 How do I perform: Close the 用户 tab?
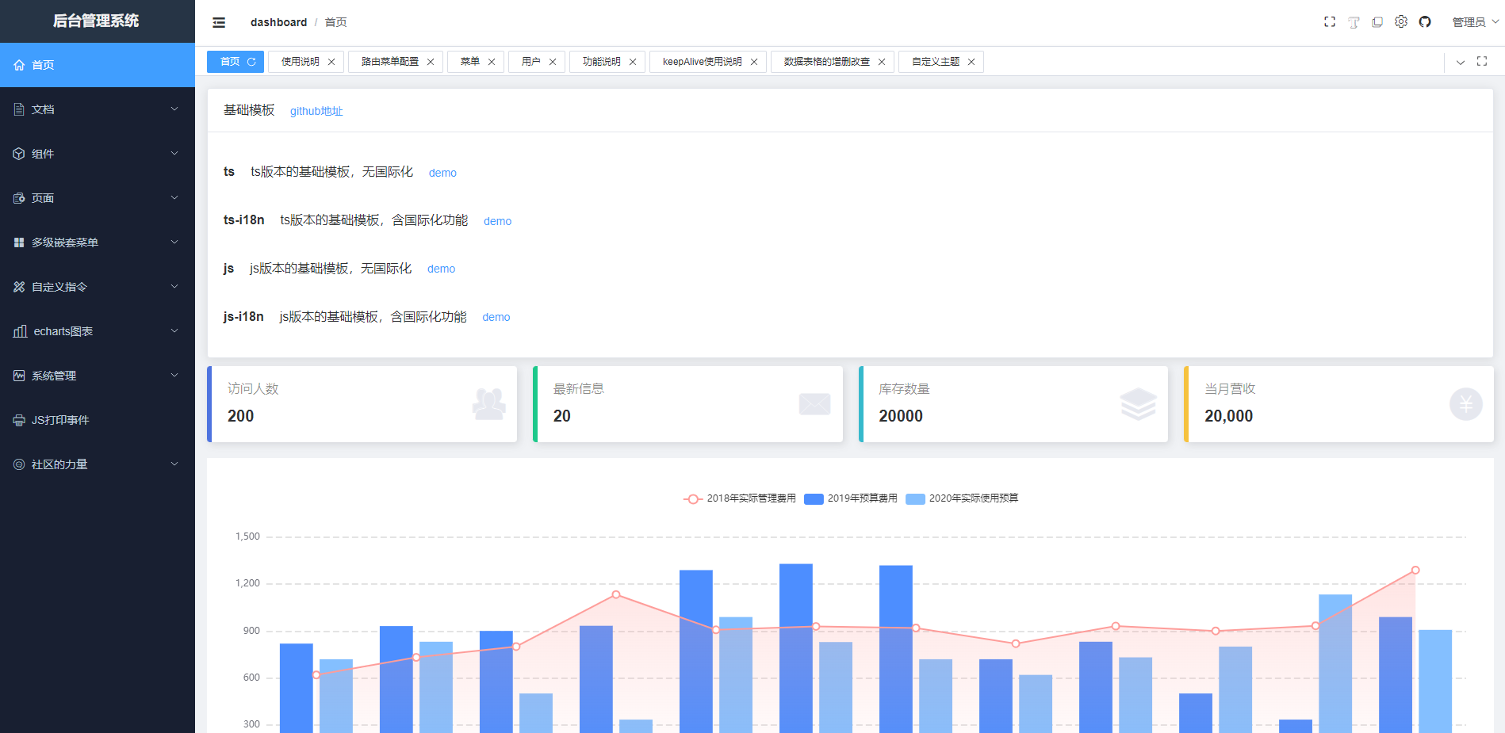[553, 62]
